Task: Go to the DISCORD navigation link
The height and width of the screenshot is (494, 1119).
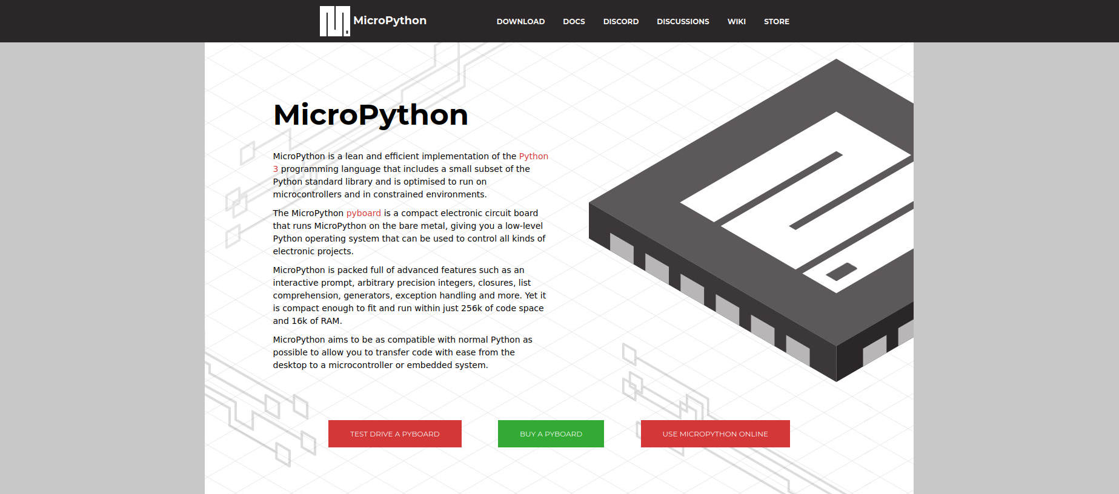Action: point(621,21)
